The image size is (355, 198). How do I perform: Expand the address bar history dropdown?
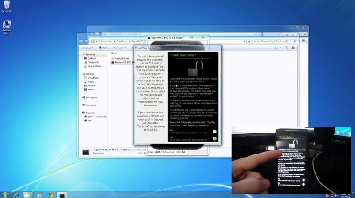(245, 41)
